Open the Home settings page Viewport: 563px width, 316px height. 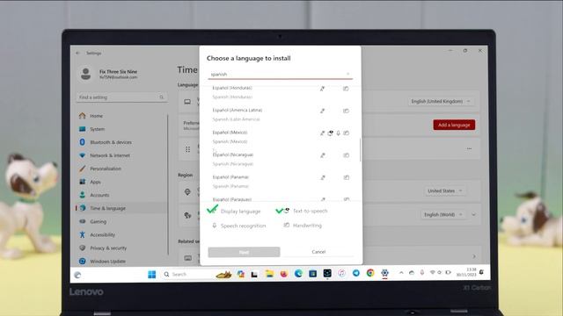pyautogui.click(x=121, y=116)
